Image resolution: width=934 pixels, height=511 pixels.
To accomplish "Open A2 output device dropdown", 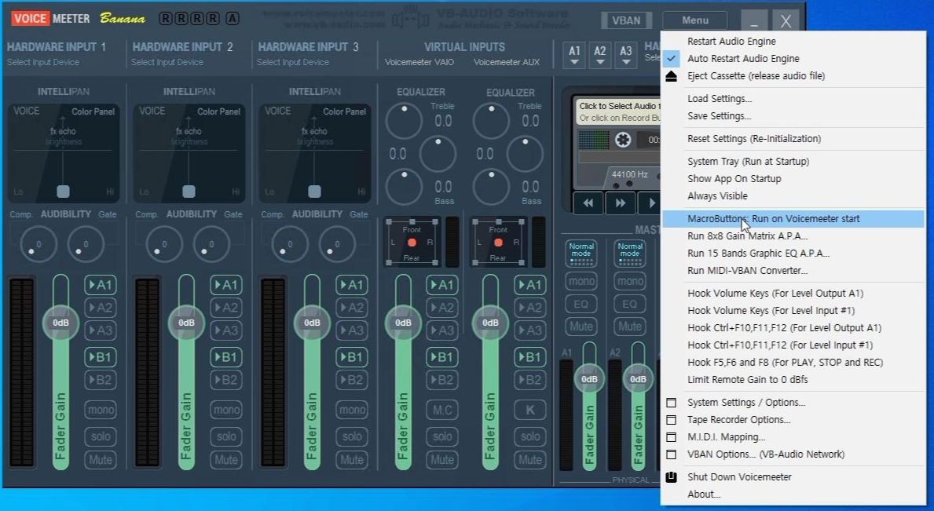I will click(600, 55).
